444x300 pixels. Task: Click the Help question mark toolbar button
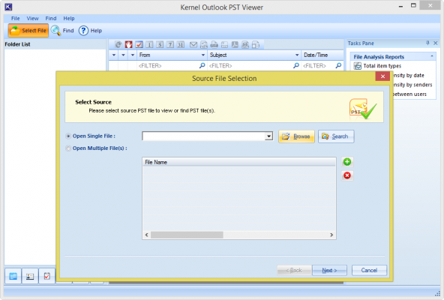tap(90, 30)
